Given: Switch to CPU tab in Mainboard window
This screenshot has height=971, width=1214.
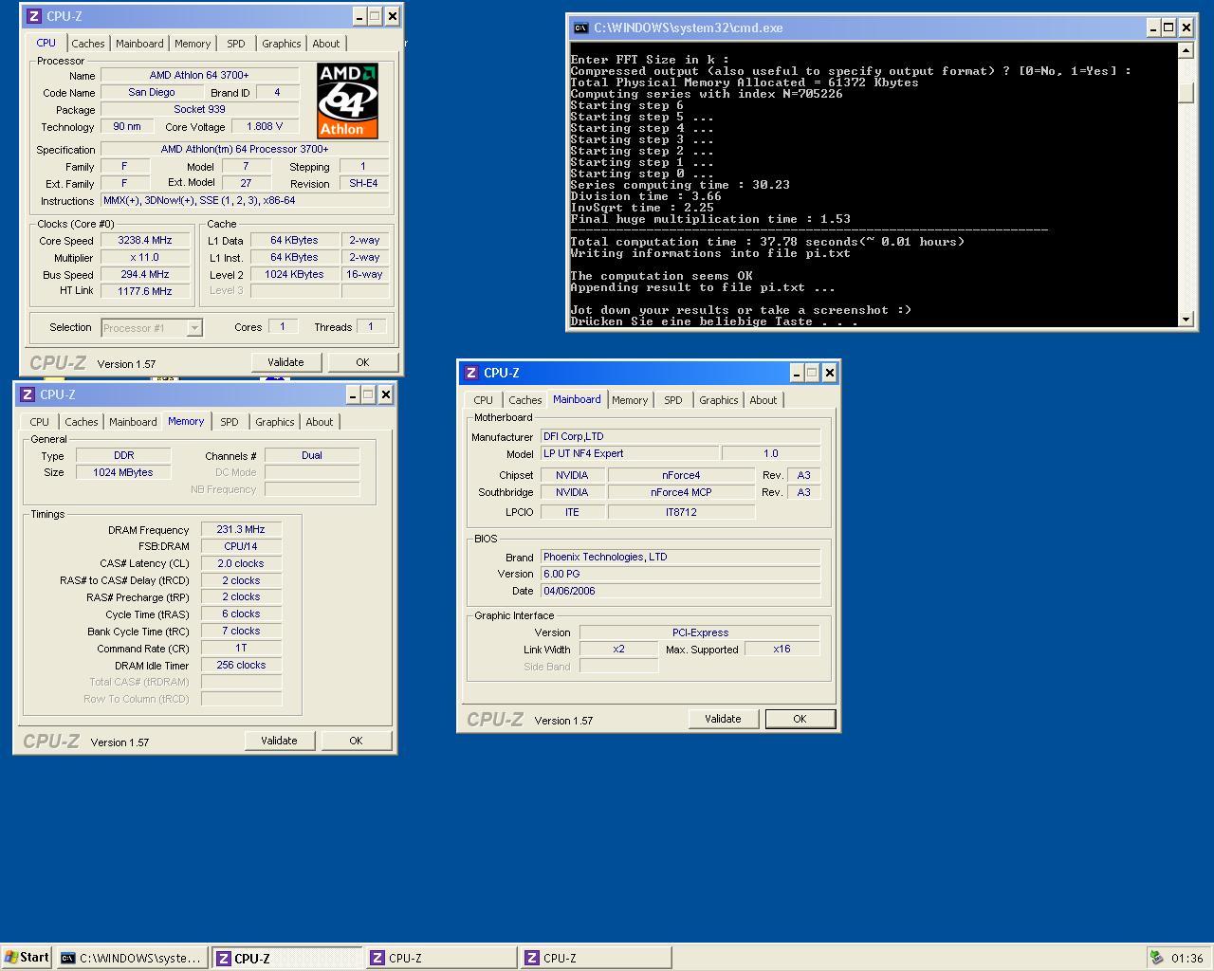Looking at the screenshot, I should coord(484,400).
